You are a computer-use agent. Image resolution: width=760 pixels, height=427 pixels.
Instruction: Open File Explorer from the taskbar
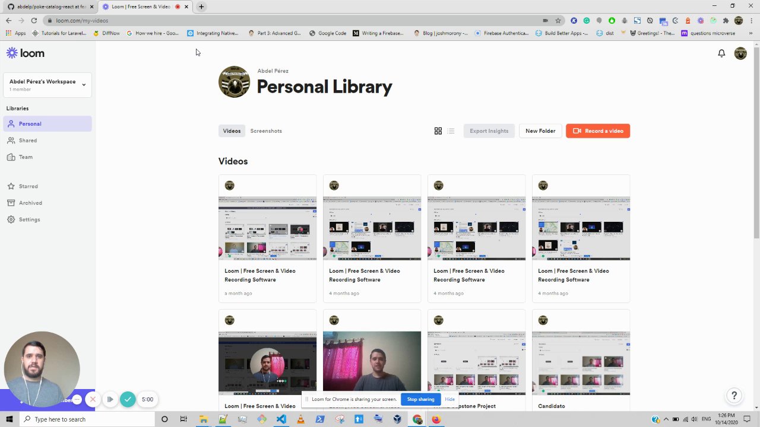point(203,419)
